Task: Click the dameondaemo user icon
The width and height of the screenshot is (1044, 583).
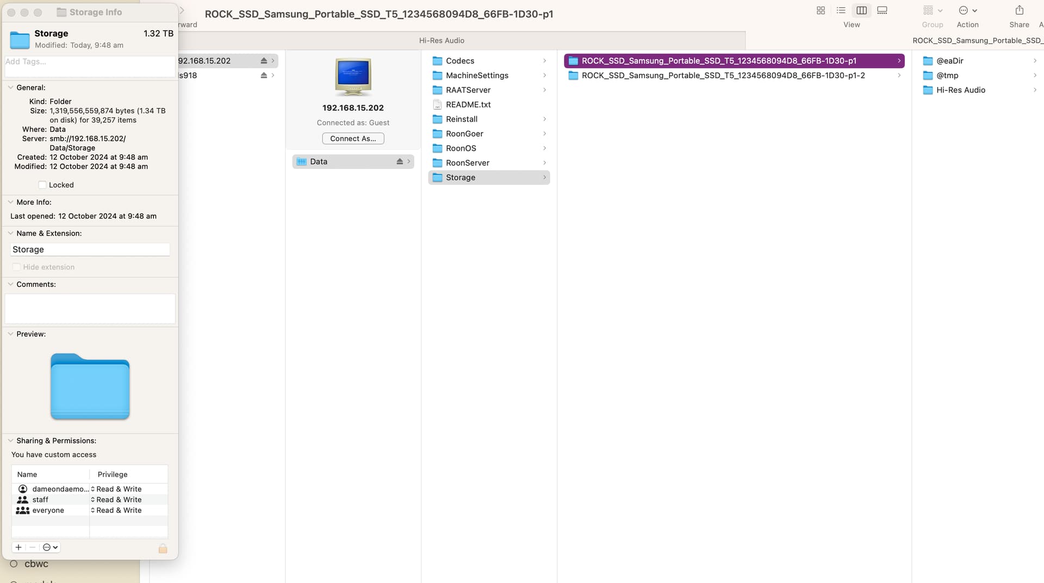Action: [23, 489]
